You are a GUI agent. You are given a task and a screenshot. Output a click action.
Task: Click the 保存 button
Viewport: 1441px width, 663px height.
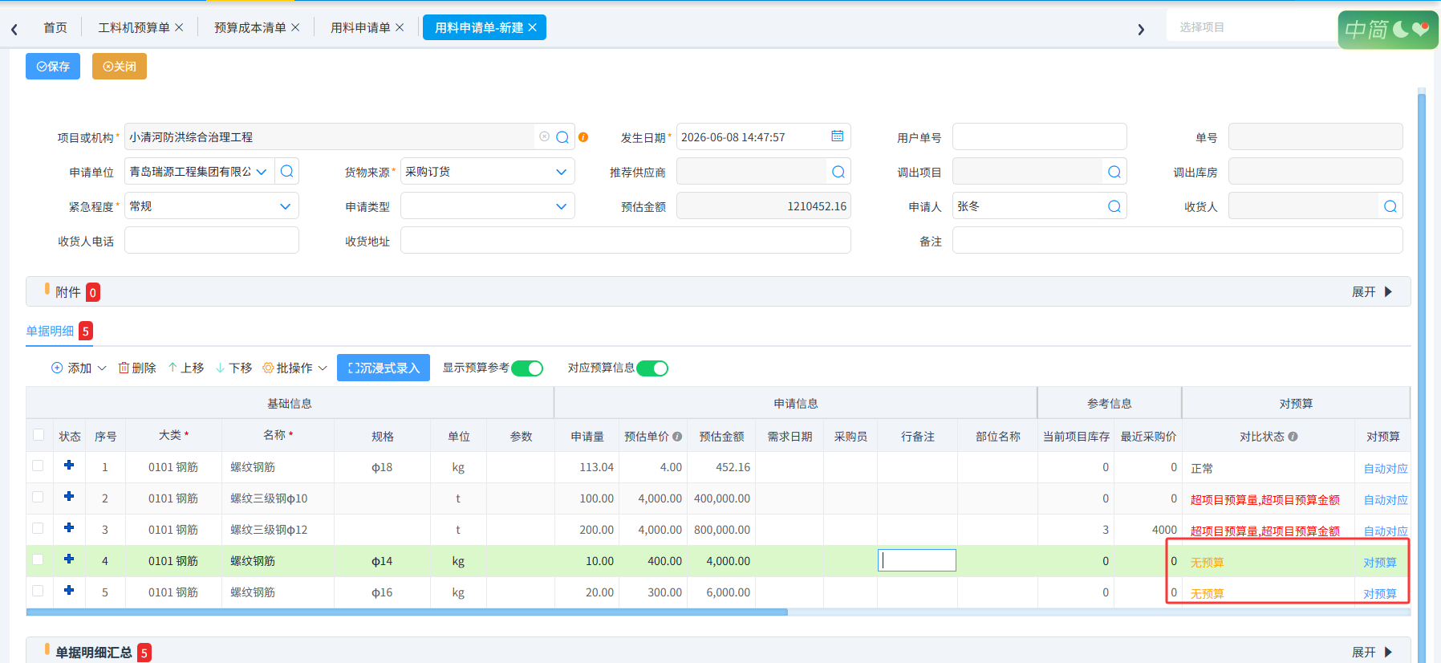53,67
